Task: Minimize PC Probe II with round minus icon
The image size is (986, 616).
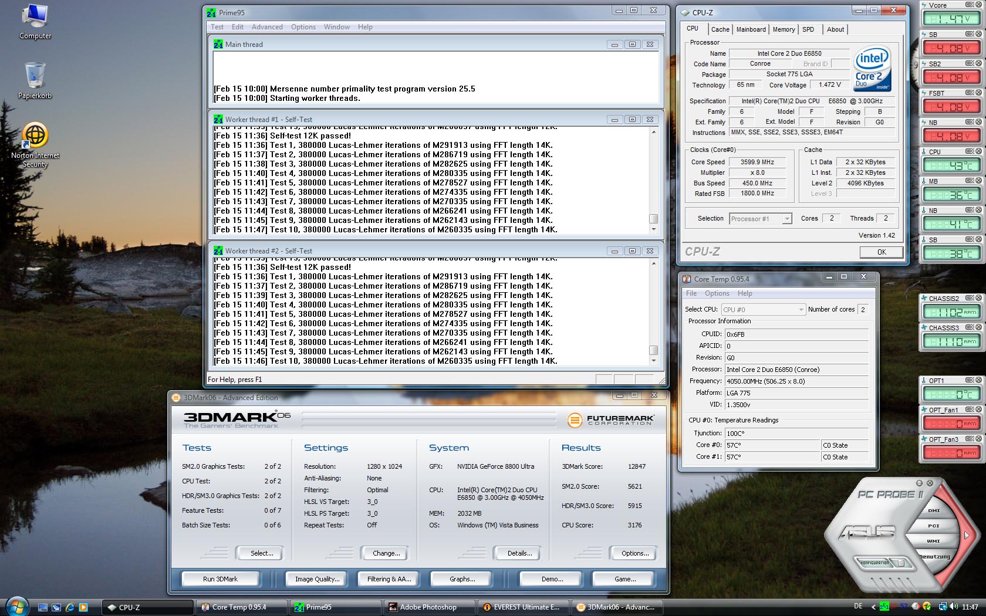Action: pyautogui.click(x=919, y=483)
